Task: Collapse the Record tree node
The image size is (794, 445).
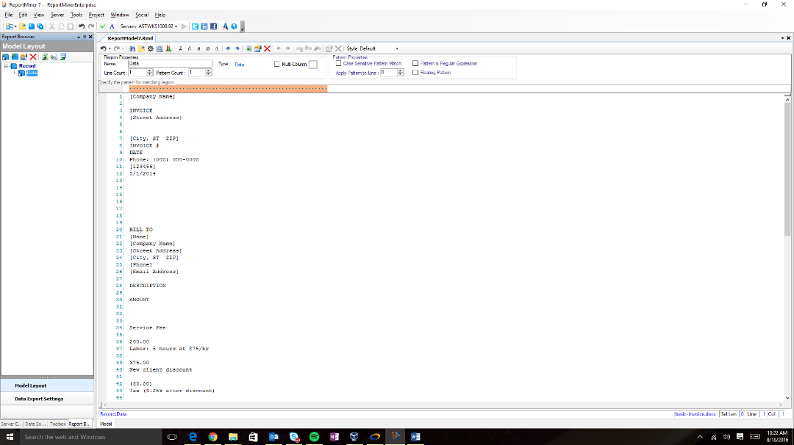Action: pyautogui.click(x=6, y=66)
